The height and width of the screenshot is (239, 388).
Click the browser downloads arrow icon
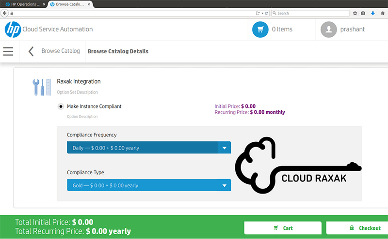point(372,13)
